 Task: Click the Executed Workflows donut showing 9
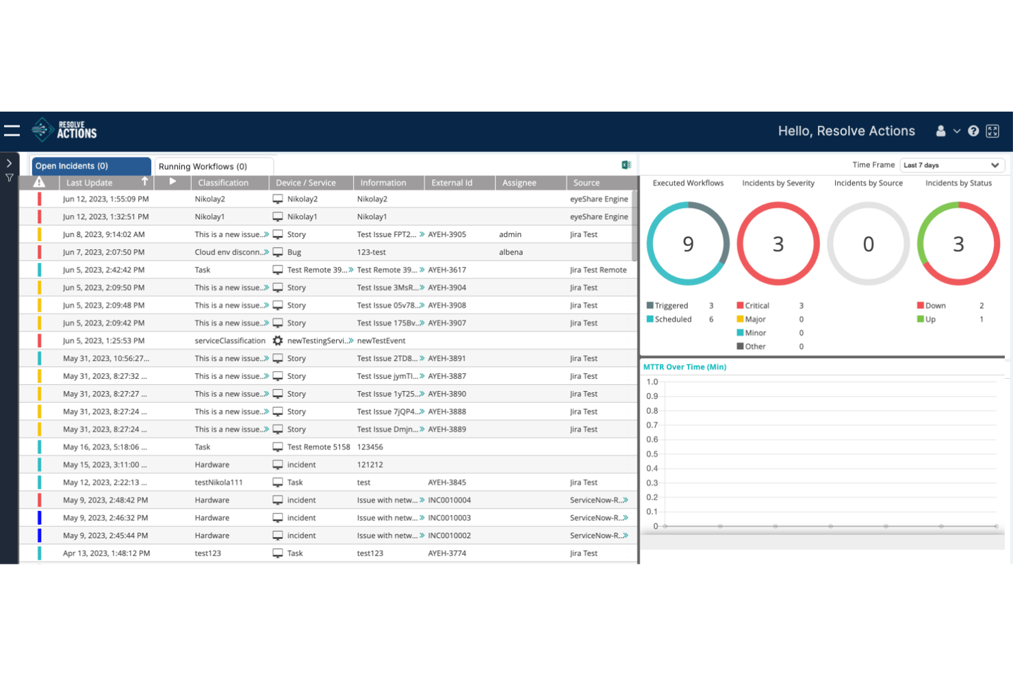pos(688,244)
